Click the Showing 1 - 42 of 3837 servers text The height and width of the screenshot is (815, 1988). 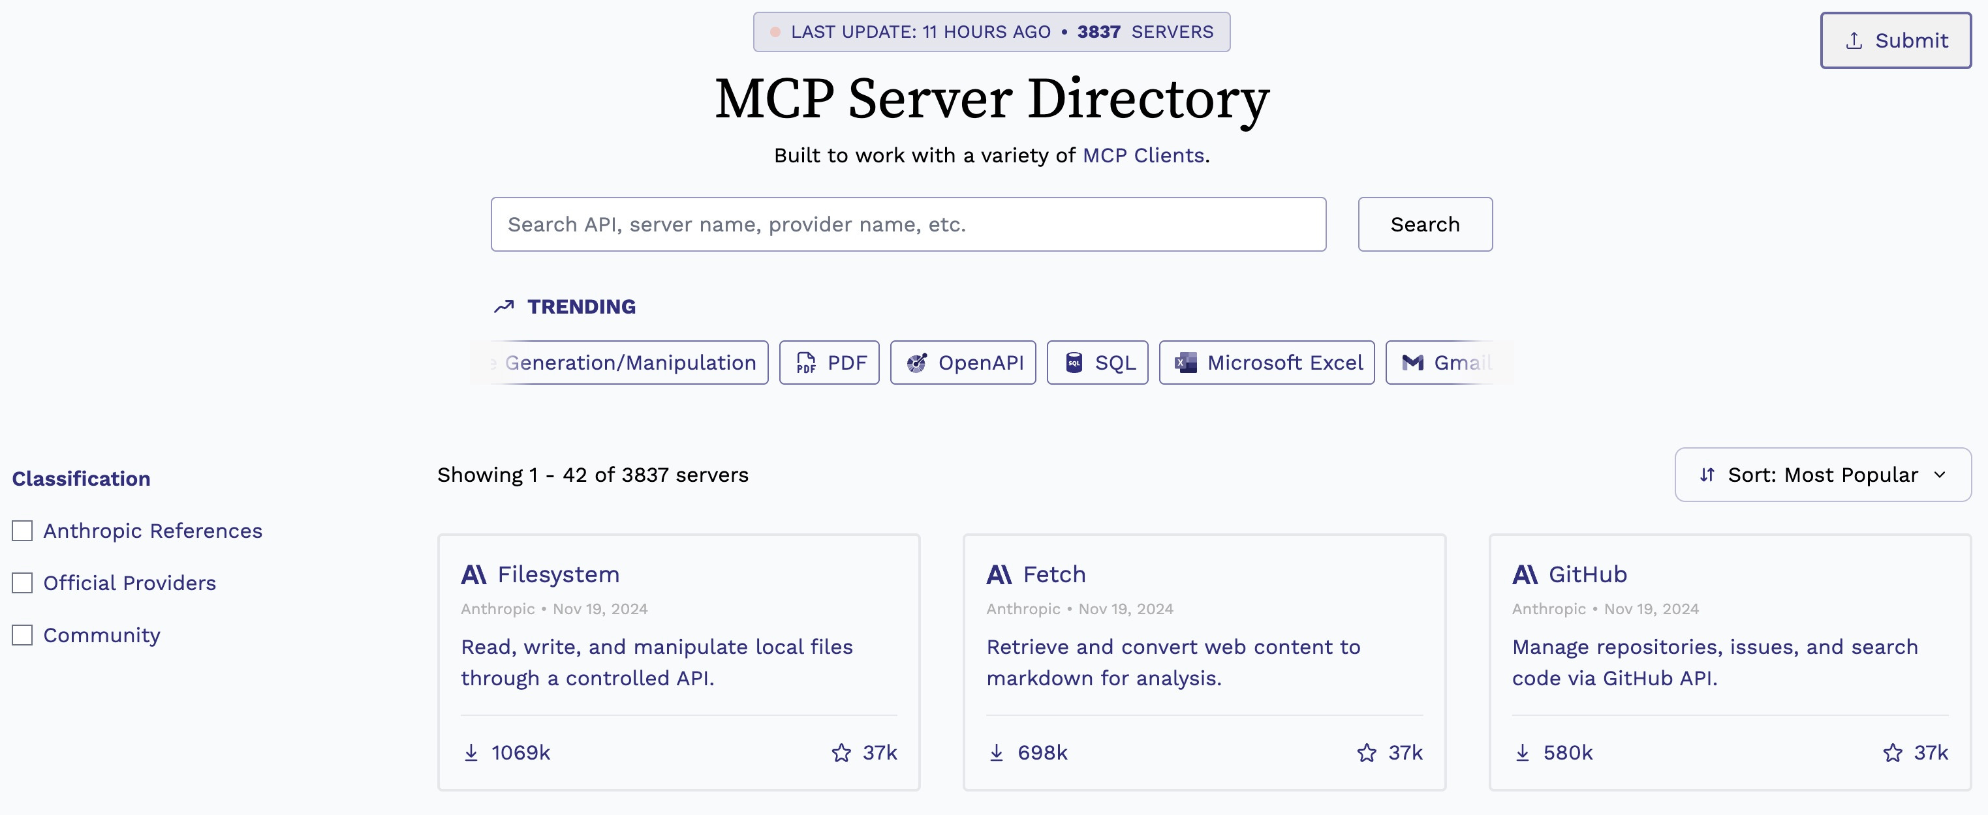pos(593,475)
